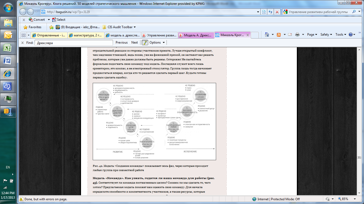Find the Next match
The height and width of the screenshot is (204, 364).
[135, 42]
